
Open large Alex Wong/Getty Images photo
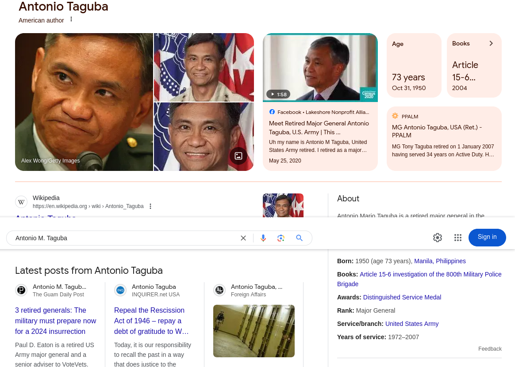(x=84, y=102)
